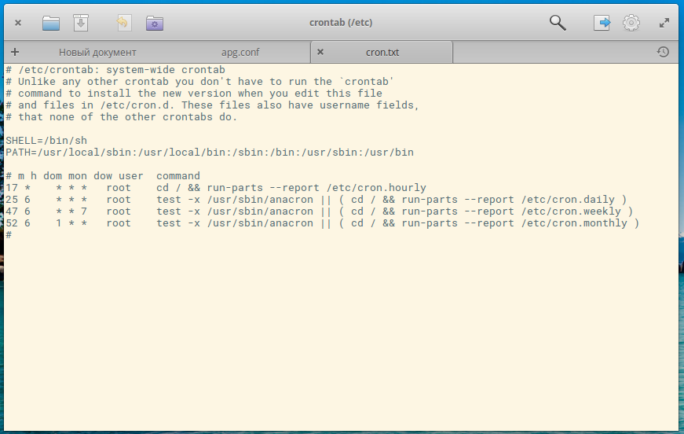Select the cron.txt tab
Viewport: 684px width, 434px height.
pos(382,53)
